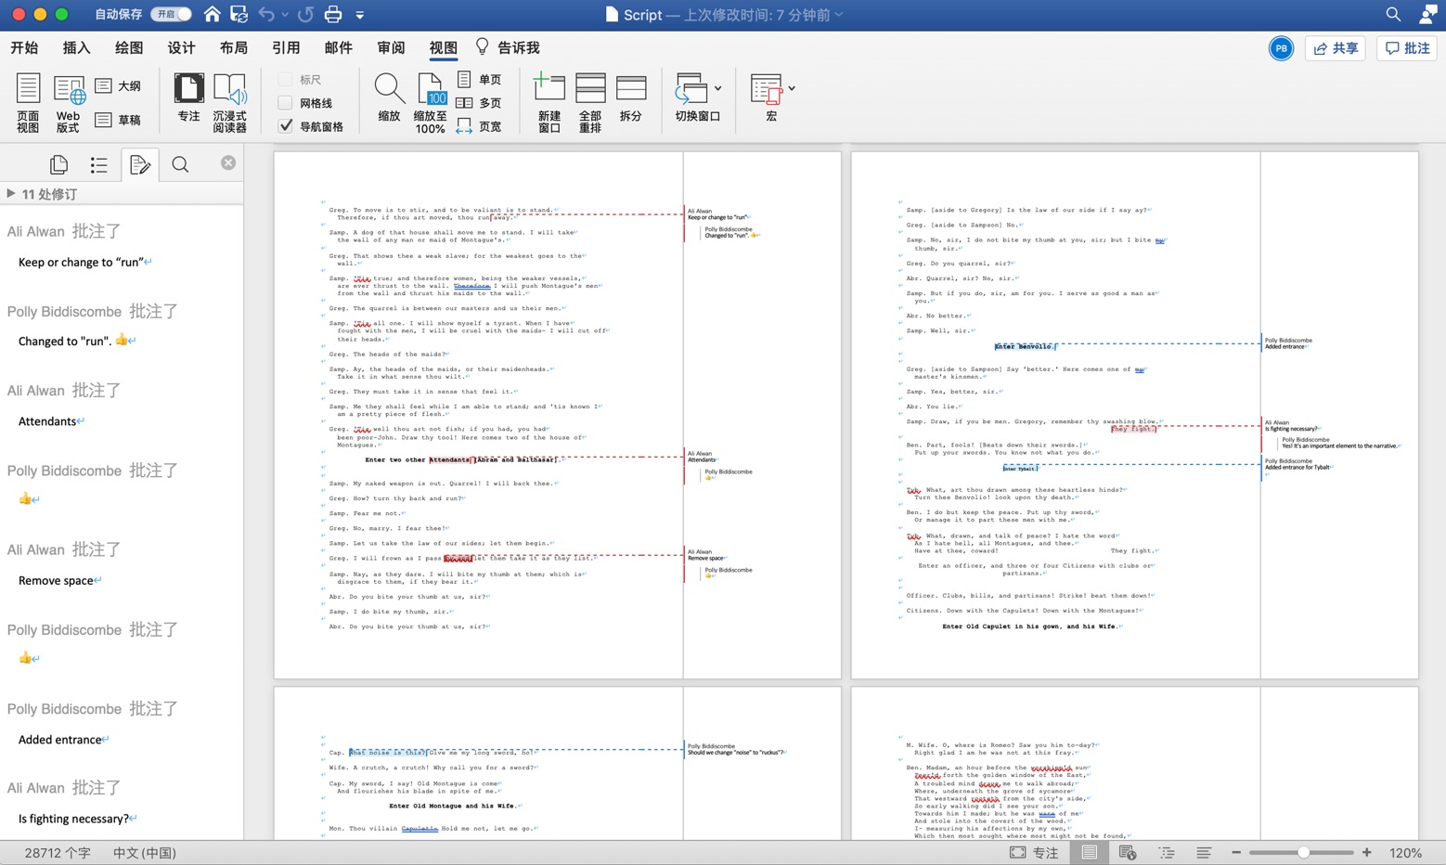The image size is (1446, 865).
Task: Open the Layout ribbon tab
Action: (234, 47)
